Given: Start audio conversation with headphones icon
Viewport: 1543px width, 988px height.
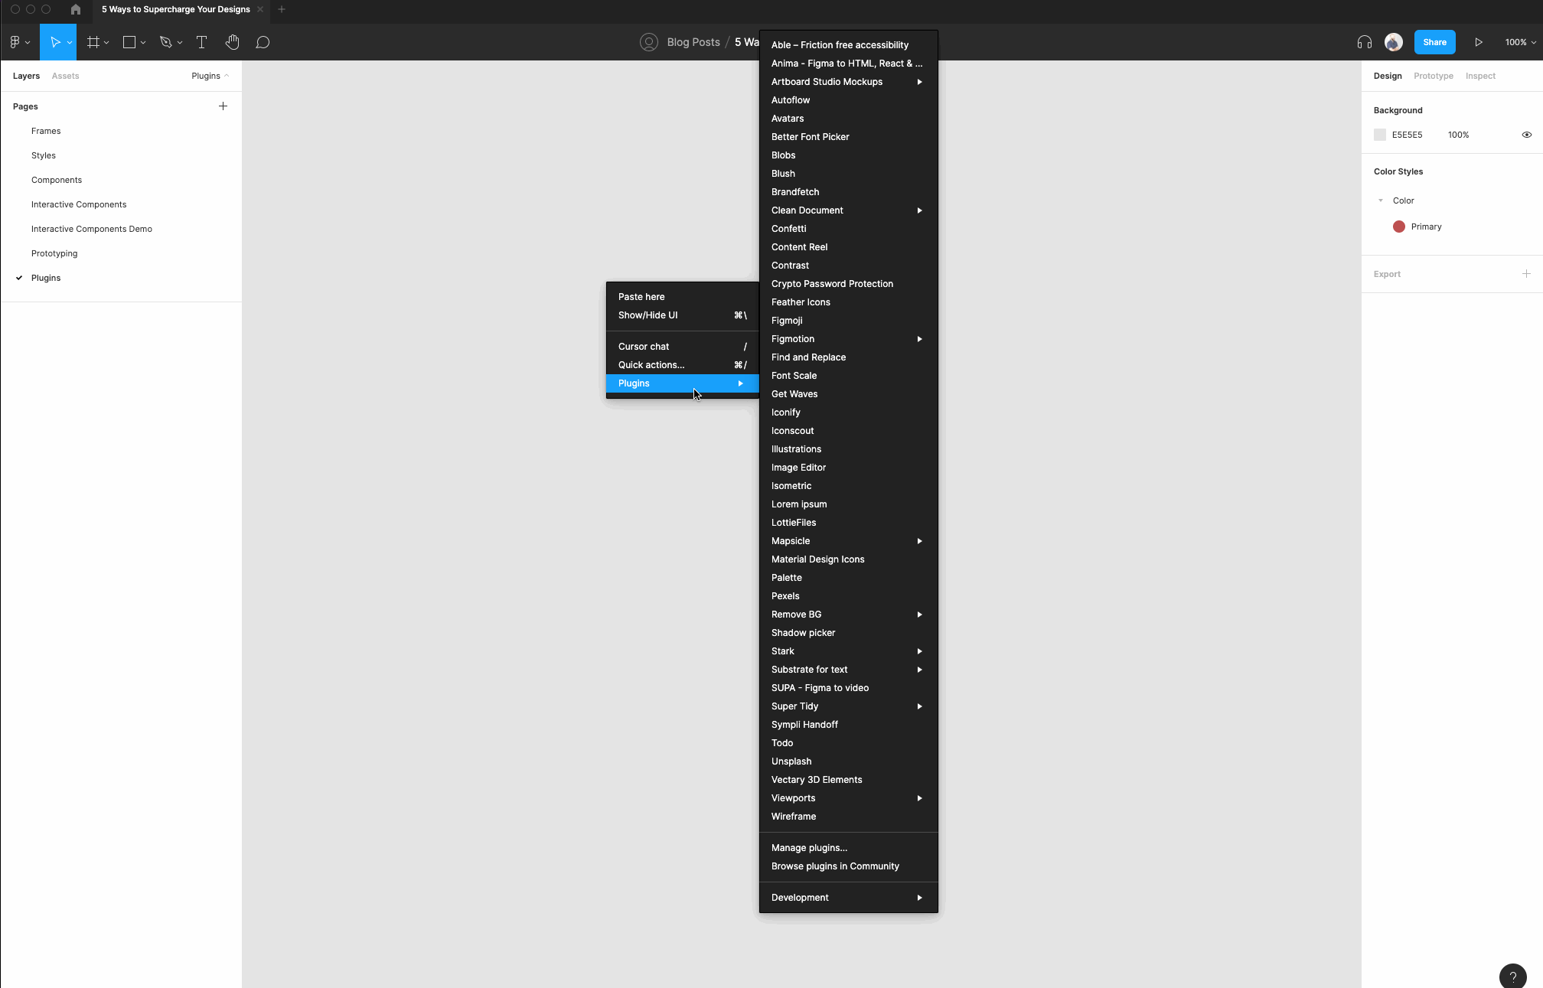Looking at the screenshot, I should click(1365, 42).
